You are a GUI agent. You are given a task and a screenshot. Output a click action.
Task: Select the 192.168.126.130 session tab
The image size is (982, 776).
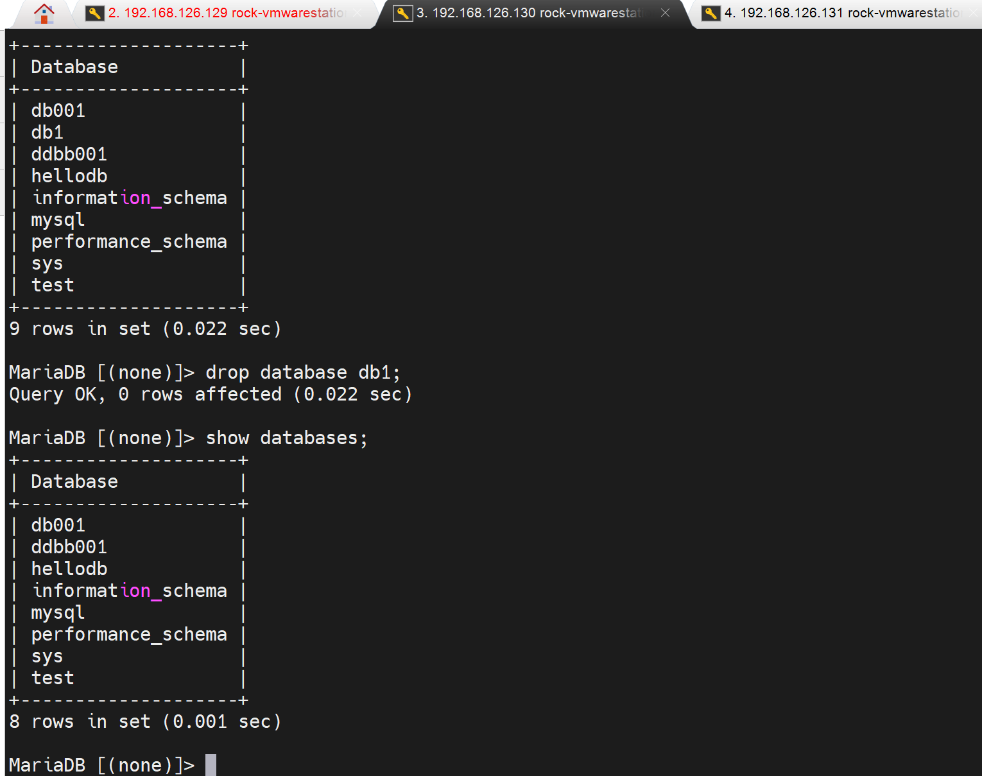(x=530, y=13)
